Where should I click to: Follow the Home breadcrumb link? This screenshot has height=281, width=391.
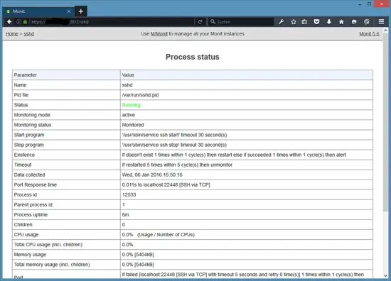(12, 34)
